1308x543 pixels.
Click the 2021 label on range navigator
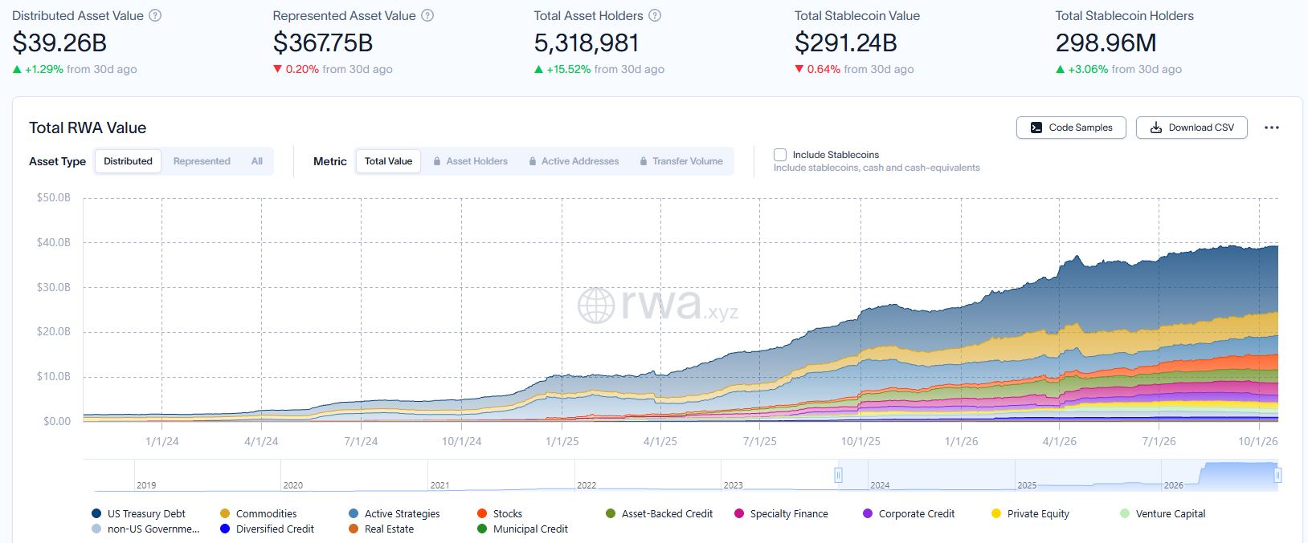439,485
